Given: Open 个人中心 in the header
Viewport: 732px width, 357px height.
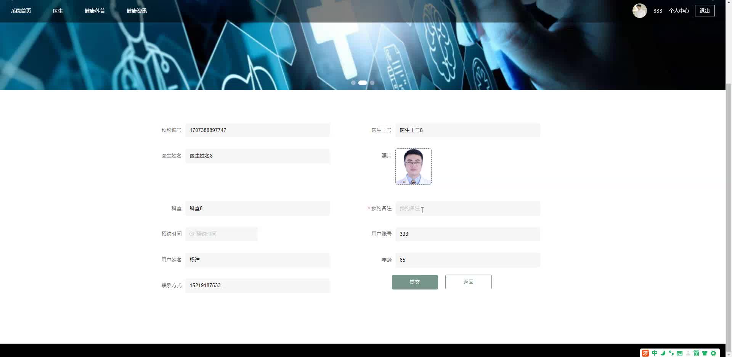Looking at the screenshot, I should [679, 11].
